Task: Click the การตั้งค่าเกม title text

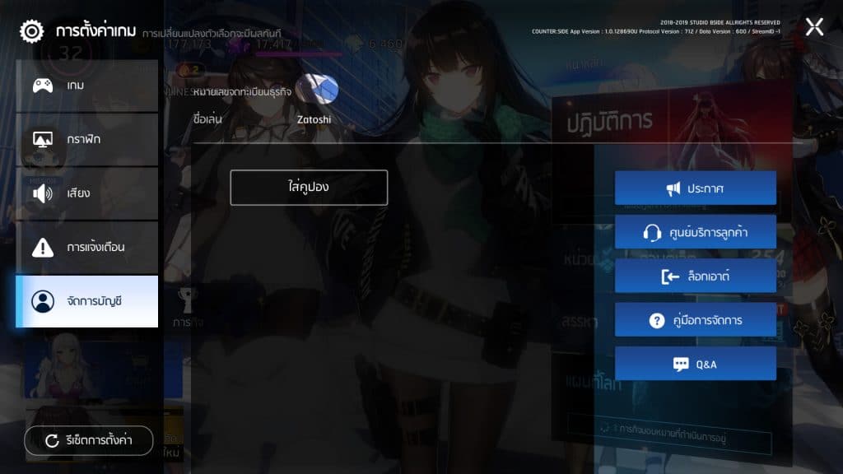Action: click(95, 31)
